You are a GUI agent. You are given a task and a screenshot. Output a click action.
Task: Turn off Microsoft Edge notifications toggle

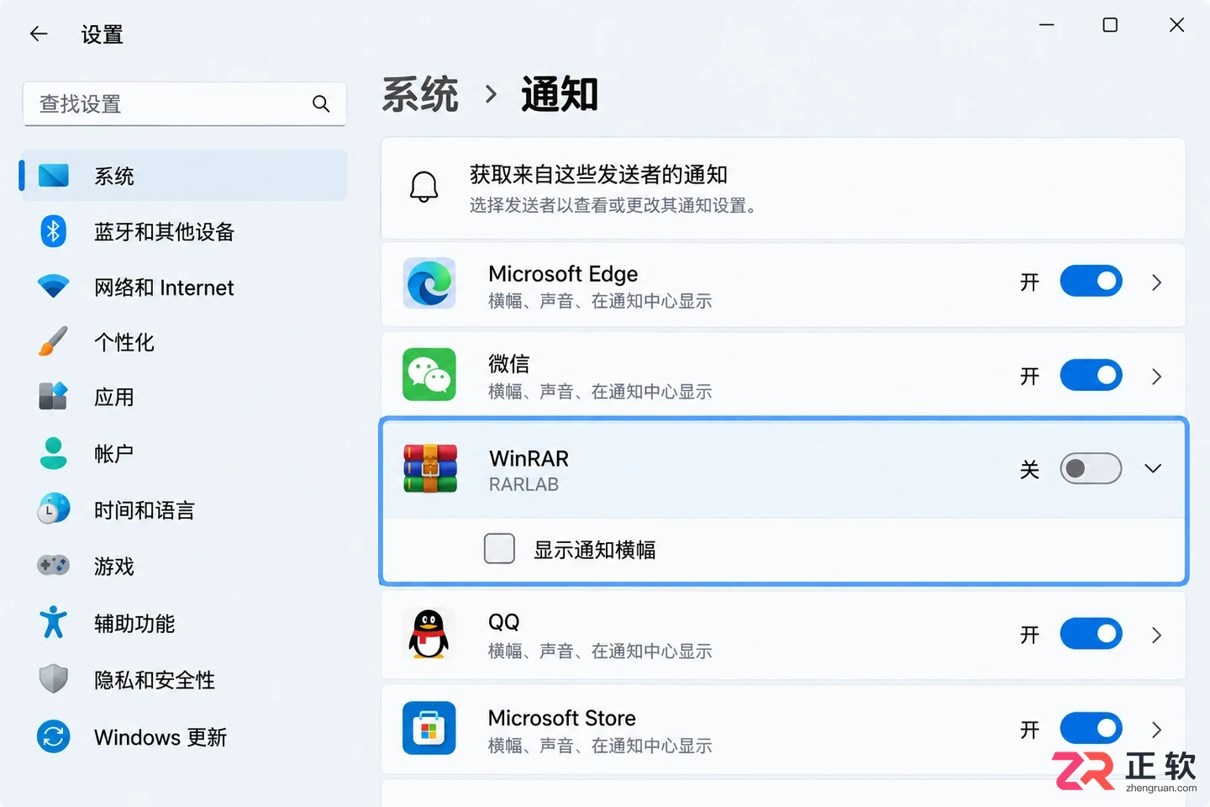[x=1091, y=282]
